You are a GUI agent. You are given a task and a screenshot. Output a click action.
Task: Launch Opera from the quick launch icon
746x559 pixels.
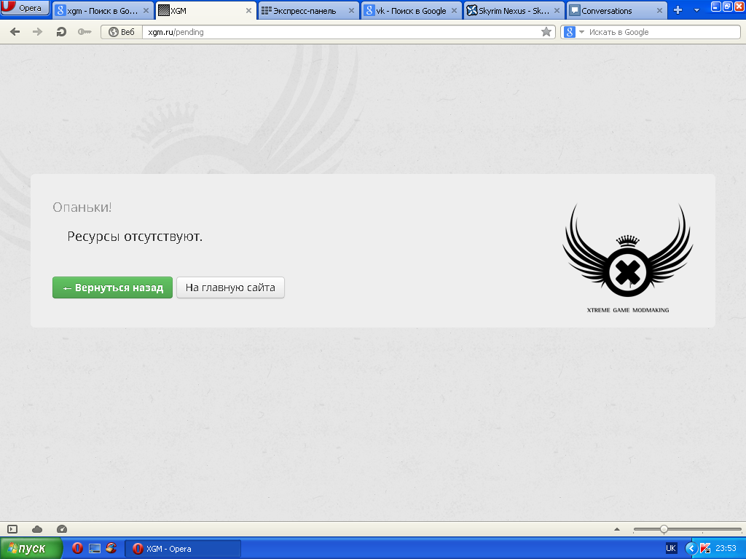[x=77, y=549]
